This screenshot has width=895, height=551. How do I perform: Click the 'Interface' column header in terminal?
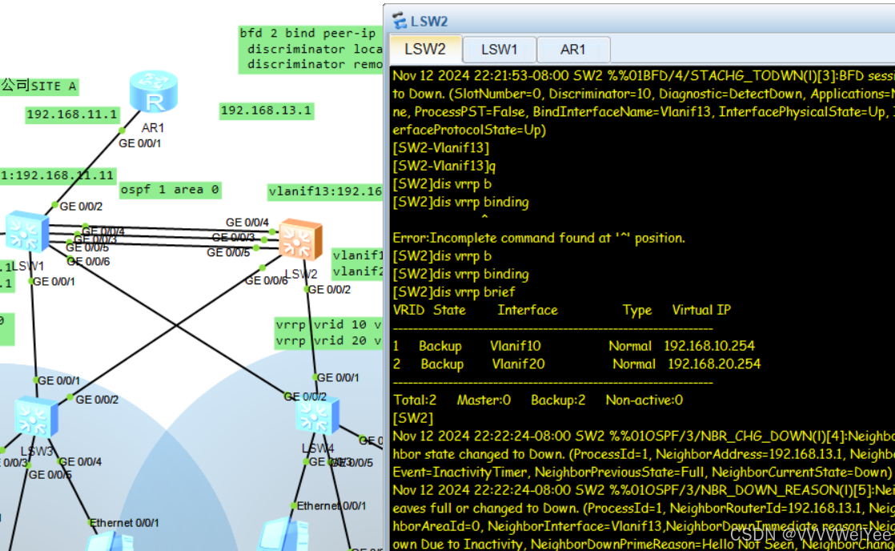pyautogui.click(x=528, y=310)
